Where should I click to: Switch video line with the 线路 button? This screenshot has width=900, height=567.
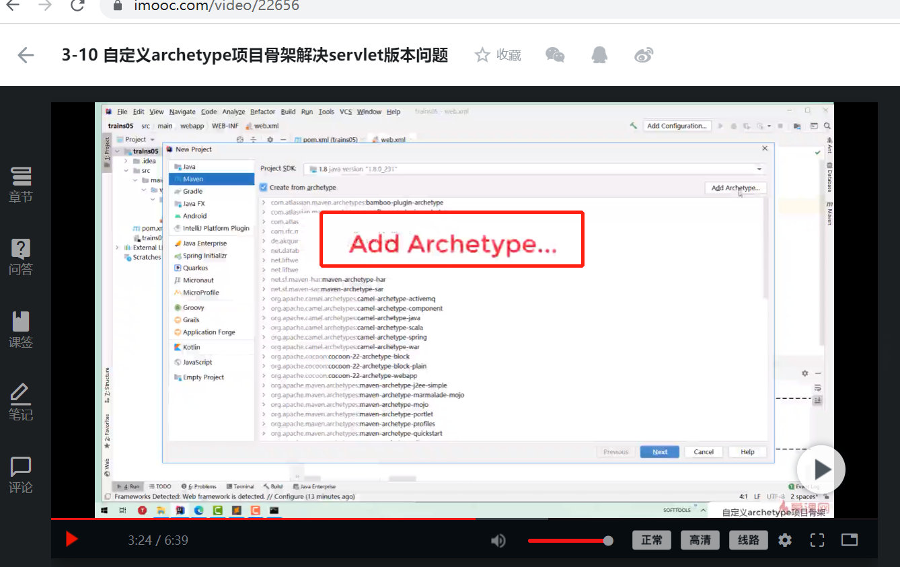(749, 540)
